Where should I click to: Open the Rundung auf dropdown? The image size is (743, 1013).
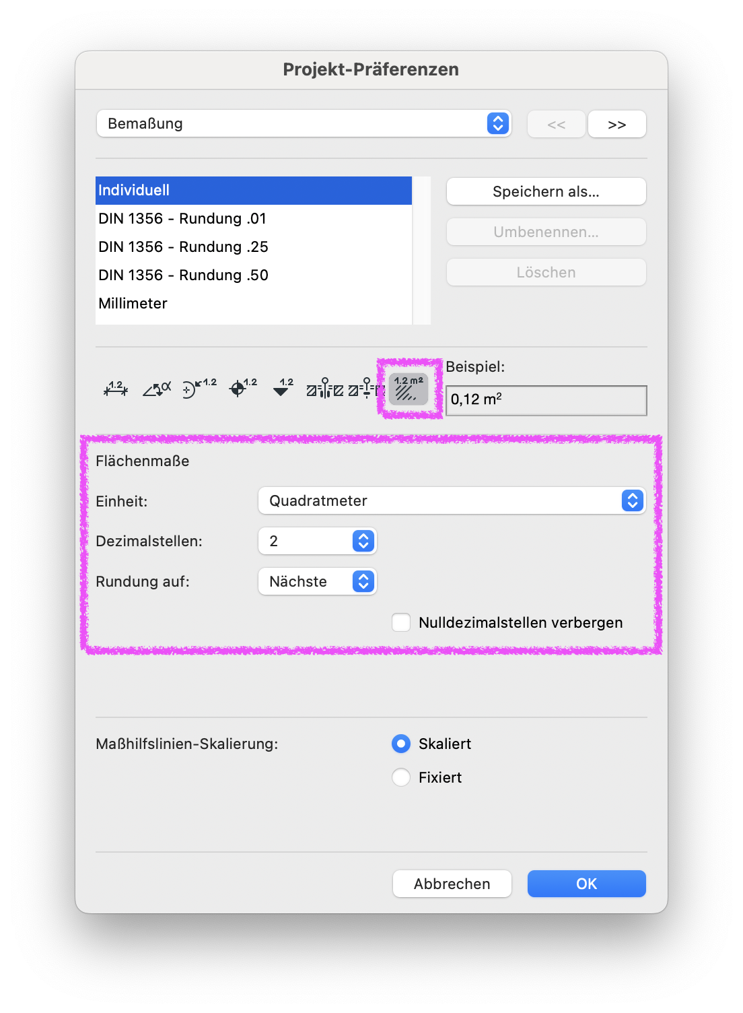[318, 581]
